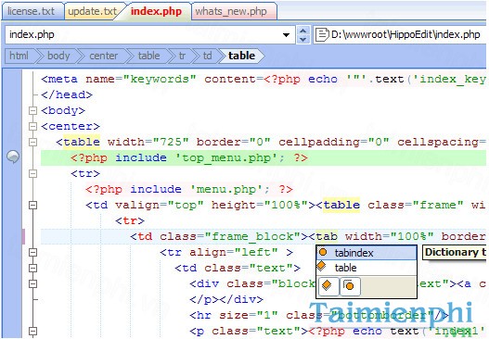Image resolution: width=489 pixels, height=339 pixels.
Task: Select the index.php tab
Action: point(156,11)
